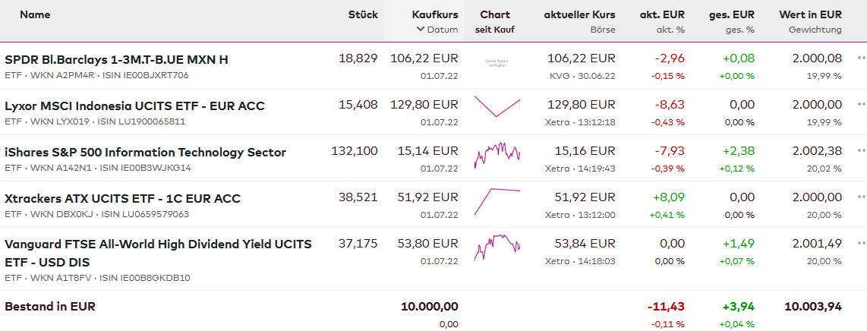Image resolution: width=867 pixels, height=331 pixels.
Task: View Xtrackers ATX mini chart
Action: pos(497,200)
